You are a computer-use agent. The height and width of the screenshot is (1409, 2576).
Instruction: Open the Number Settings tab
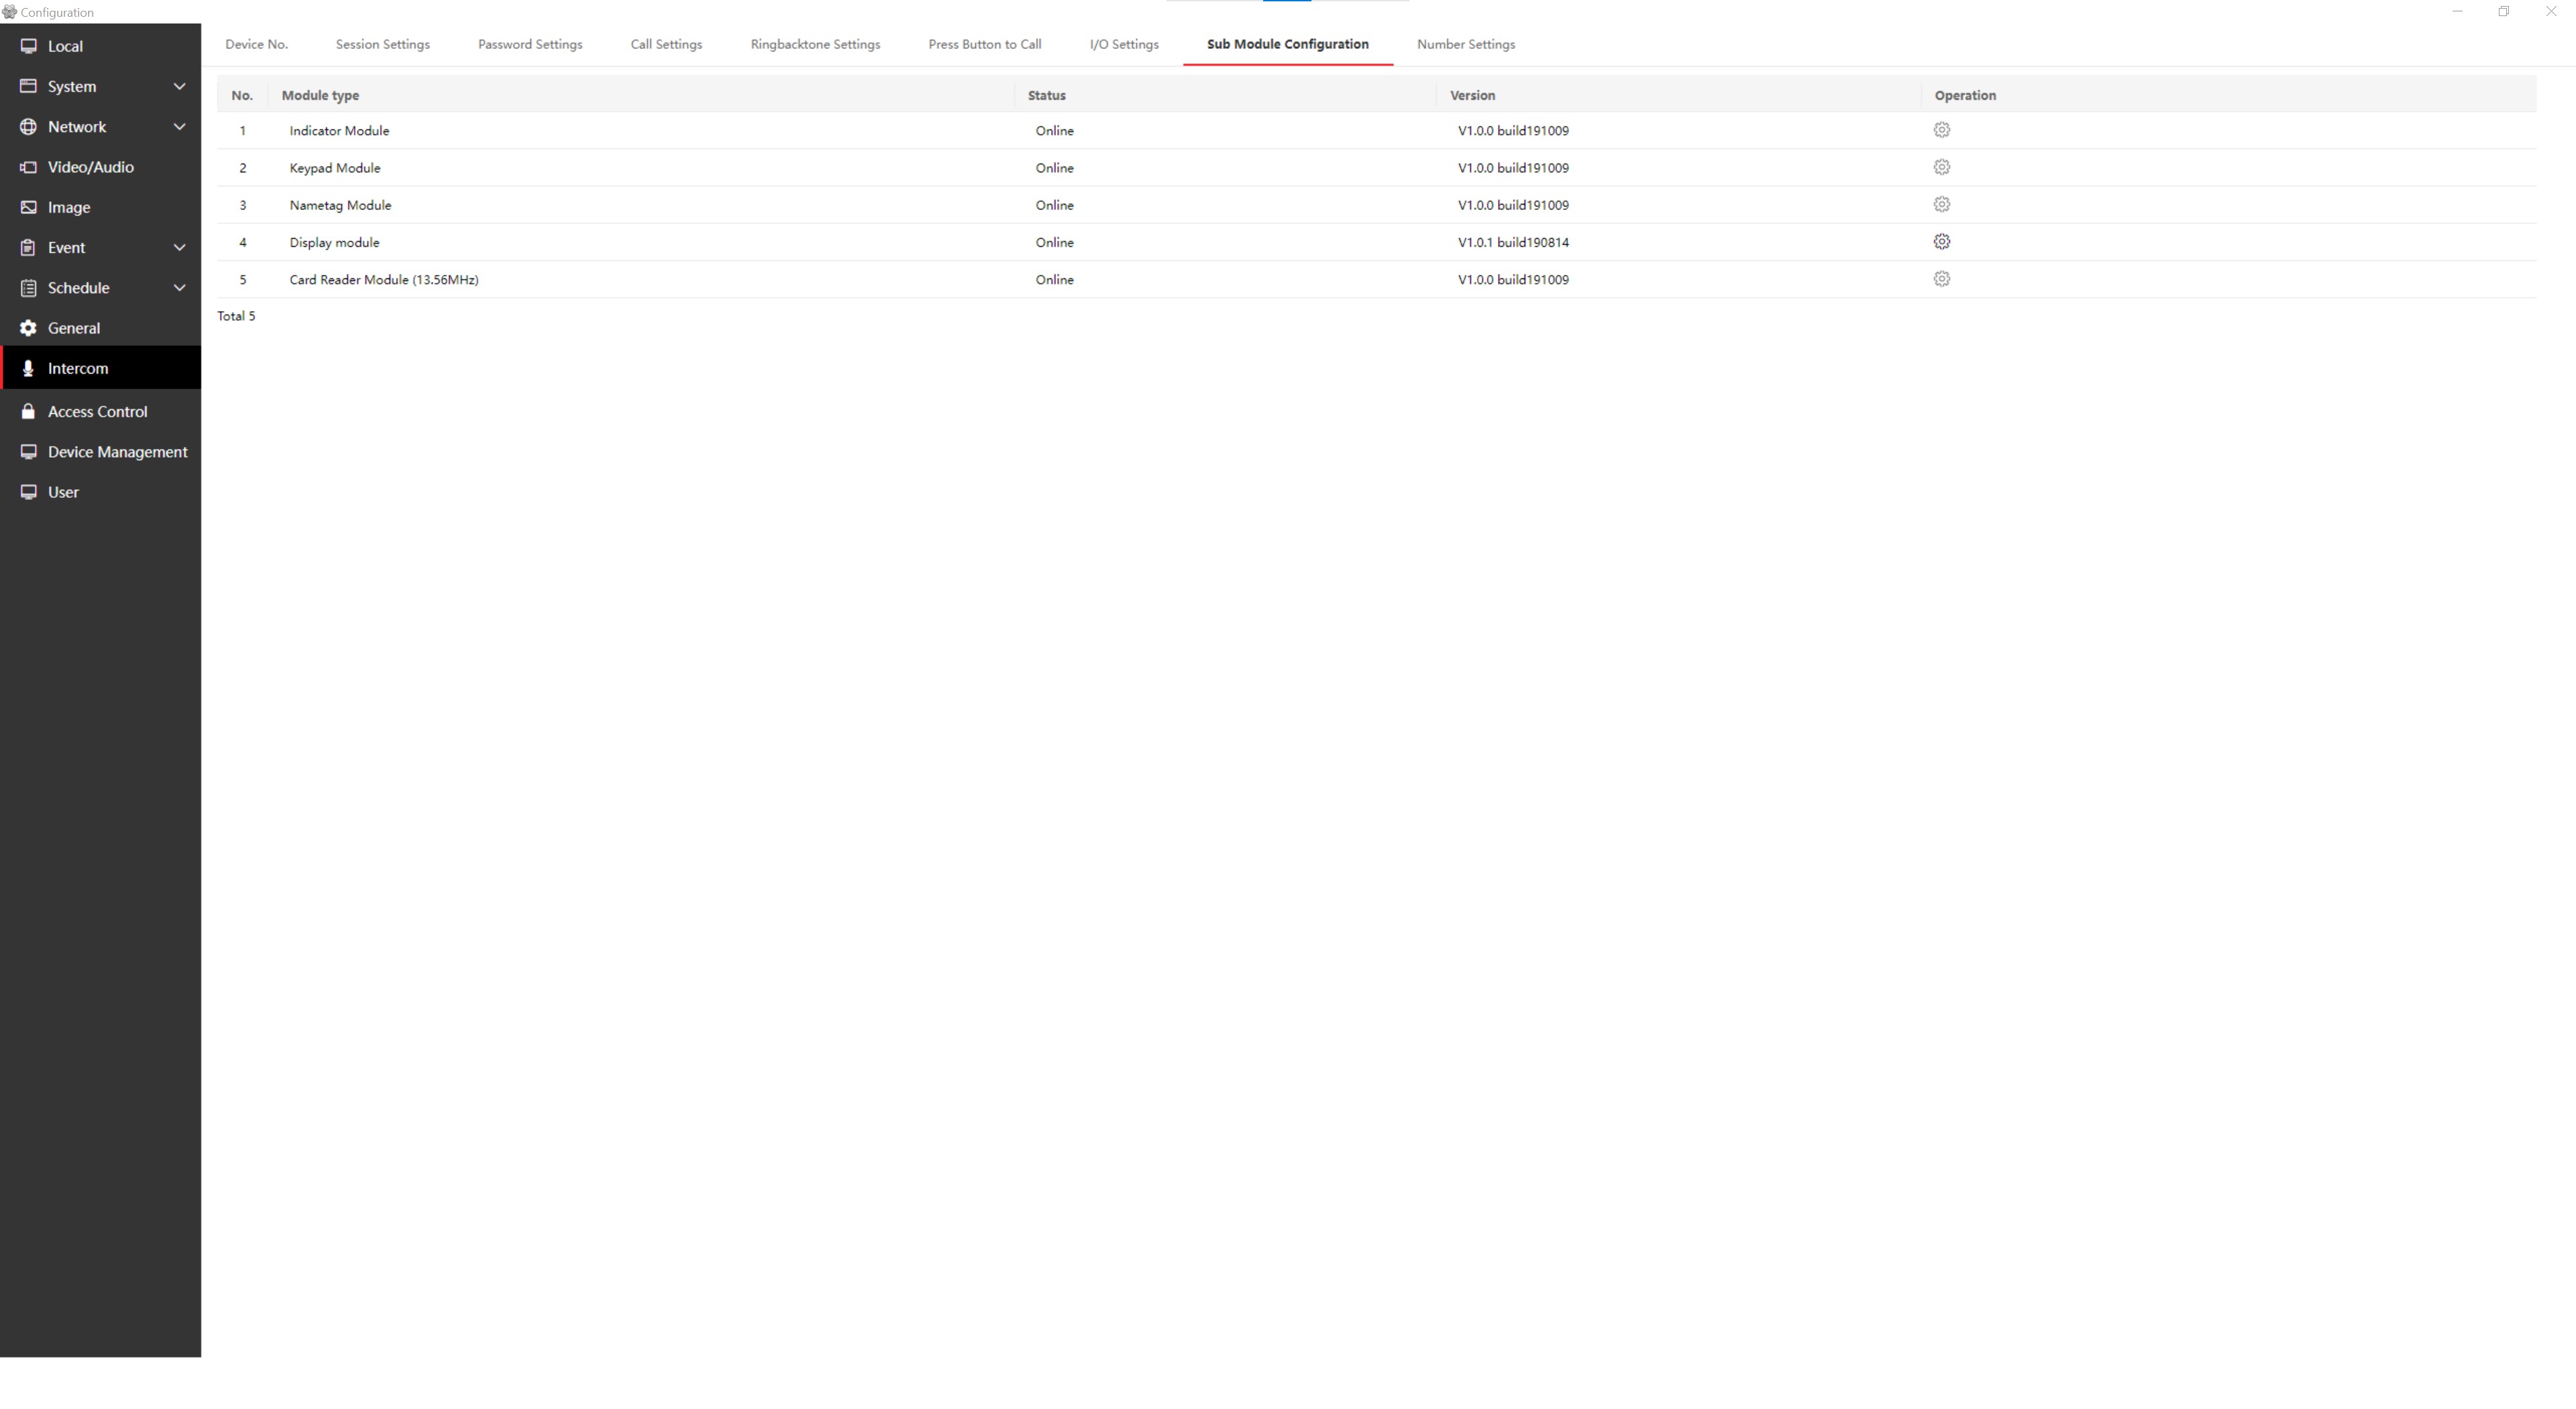(1465, 44)
